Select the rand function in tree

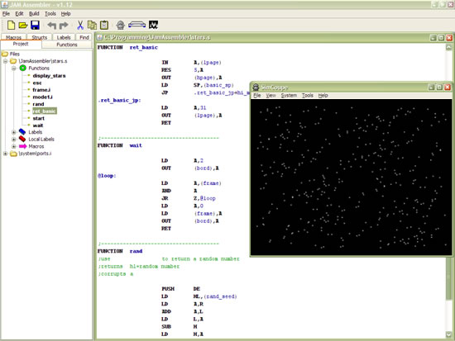[x=38, y=104]
